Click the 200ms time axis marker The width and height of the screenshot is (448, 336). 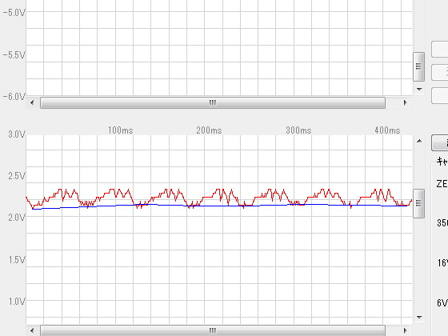click(209, 130)
